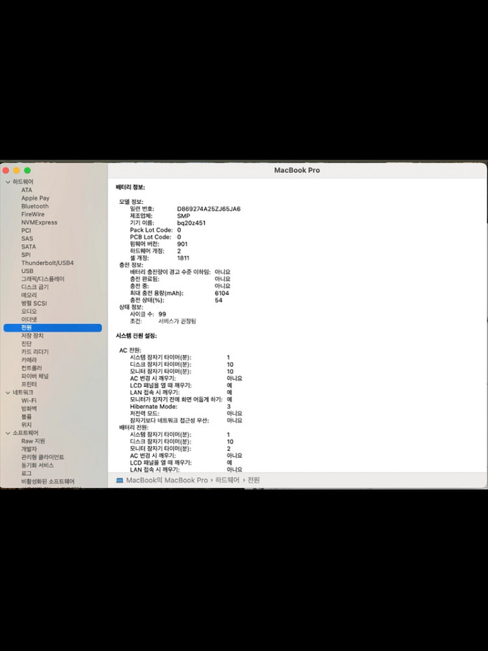Select 이더넷 in the sidebar
This screenshot has height=651, width=488.
click(x=29, y=320)
